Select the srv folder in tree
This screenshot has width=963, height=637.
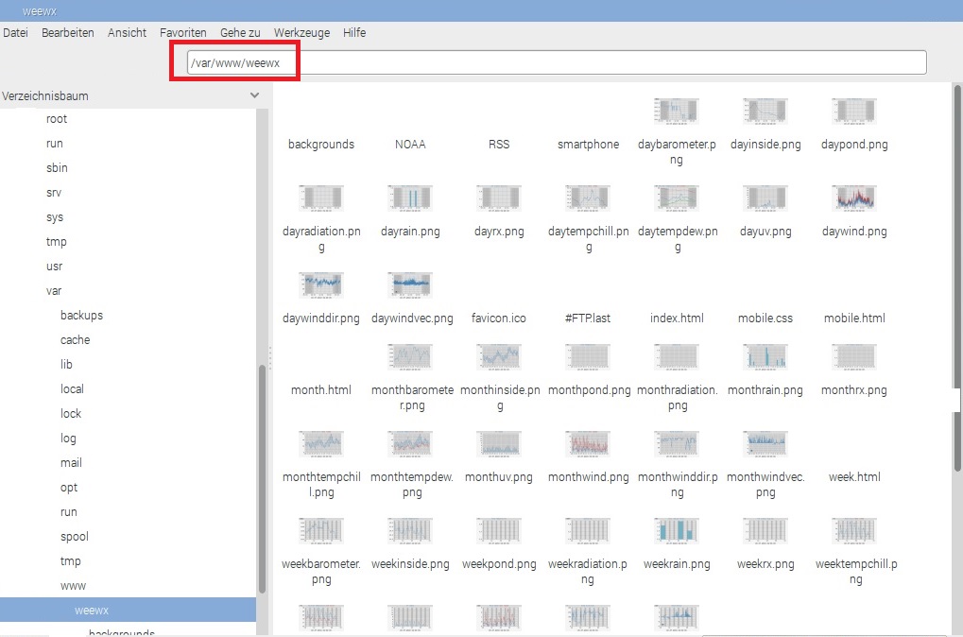point(54,193)
